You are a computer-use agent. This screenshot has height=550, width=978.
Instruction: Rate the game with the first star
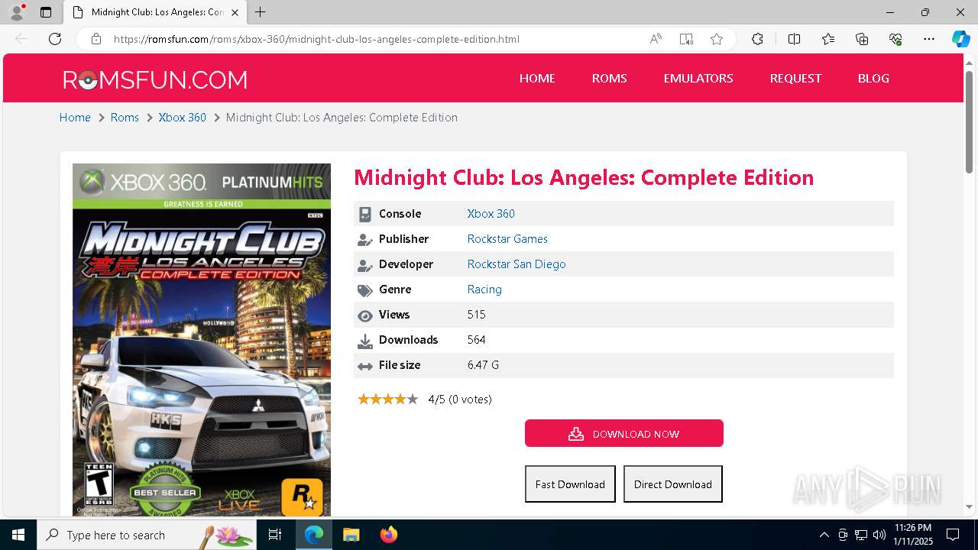tap(364, 399)
